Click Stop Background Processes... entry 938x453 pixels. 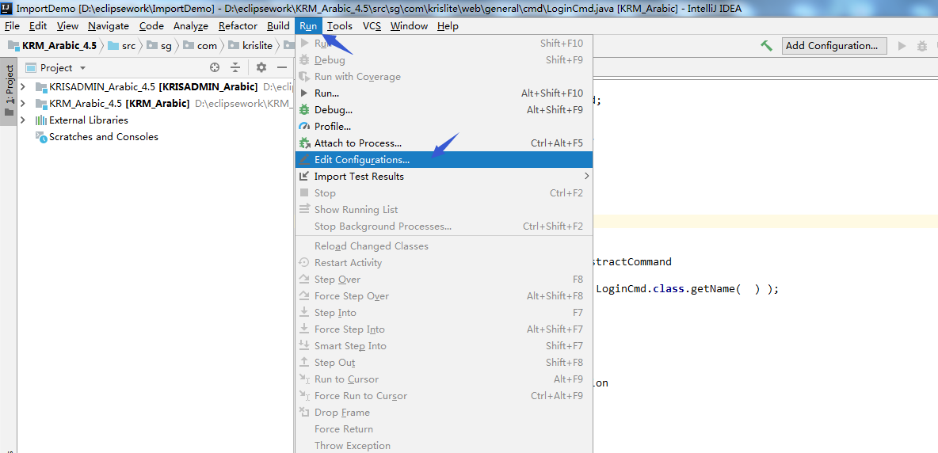(x=444, y=226)
